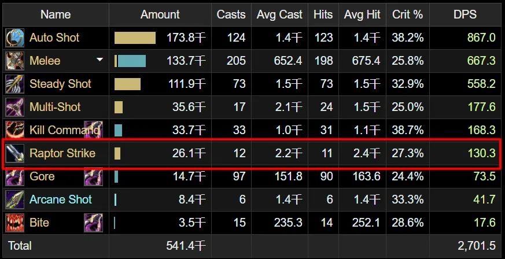505x259 pixels.
Task: Click the Arcane Shot ability icon
Action: [15, 199]
